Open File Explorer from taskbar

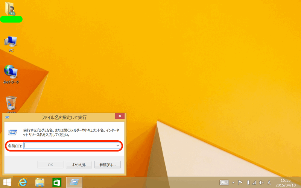(x=40, y=182)
